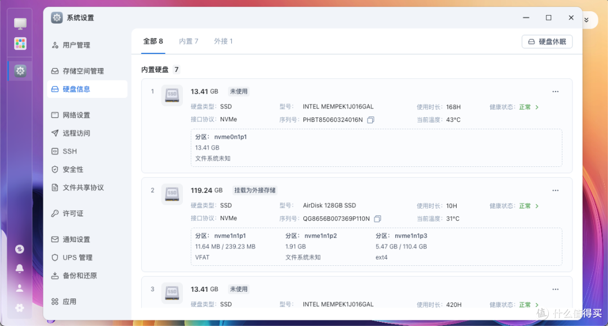Expand health status details for disk 2
608x326 pixels.
[x=537, y=206]
